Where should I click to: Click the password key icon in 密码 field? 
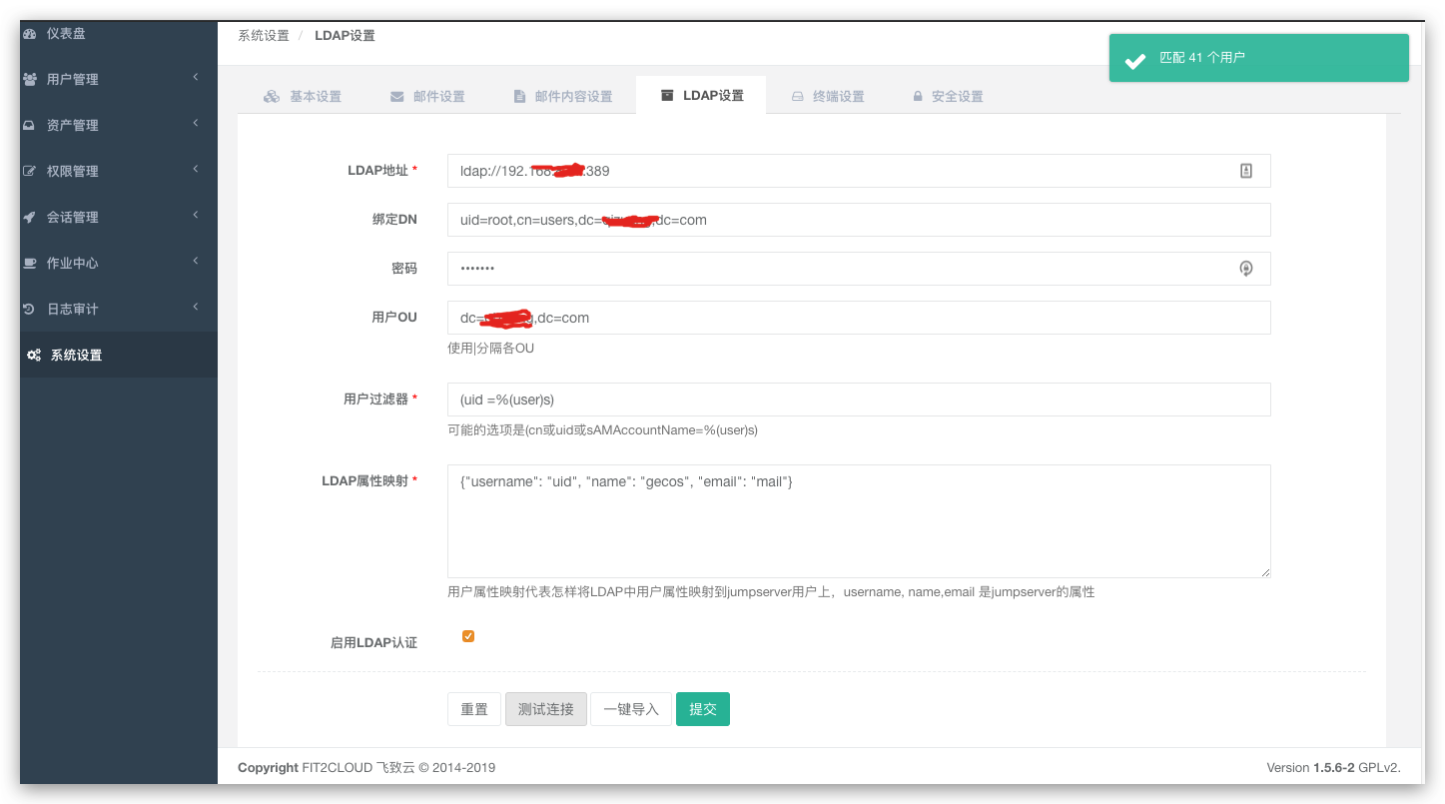pyautogui.click(x=1246, y=269)
